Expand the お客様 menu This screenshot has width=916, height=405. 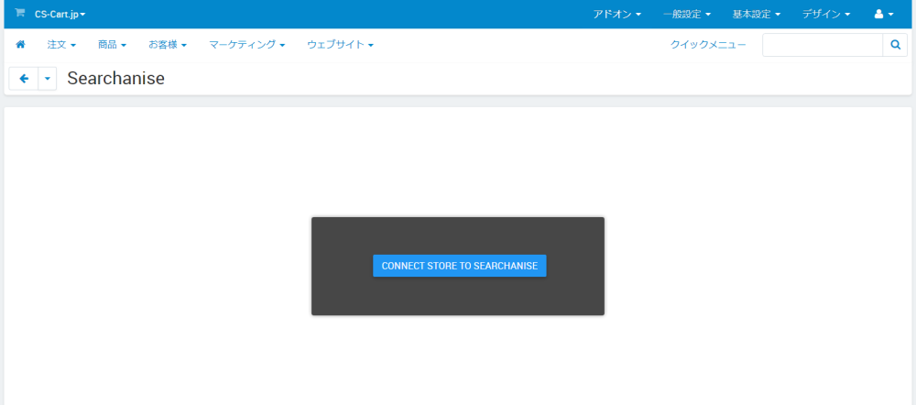point(167,44)
